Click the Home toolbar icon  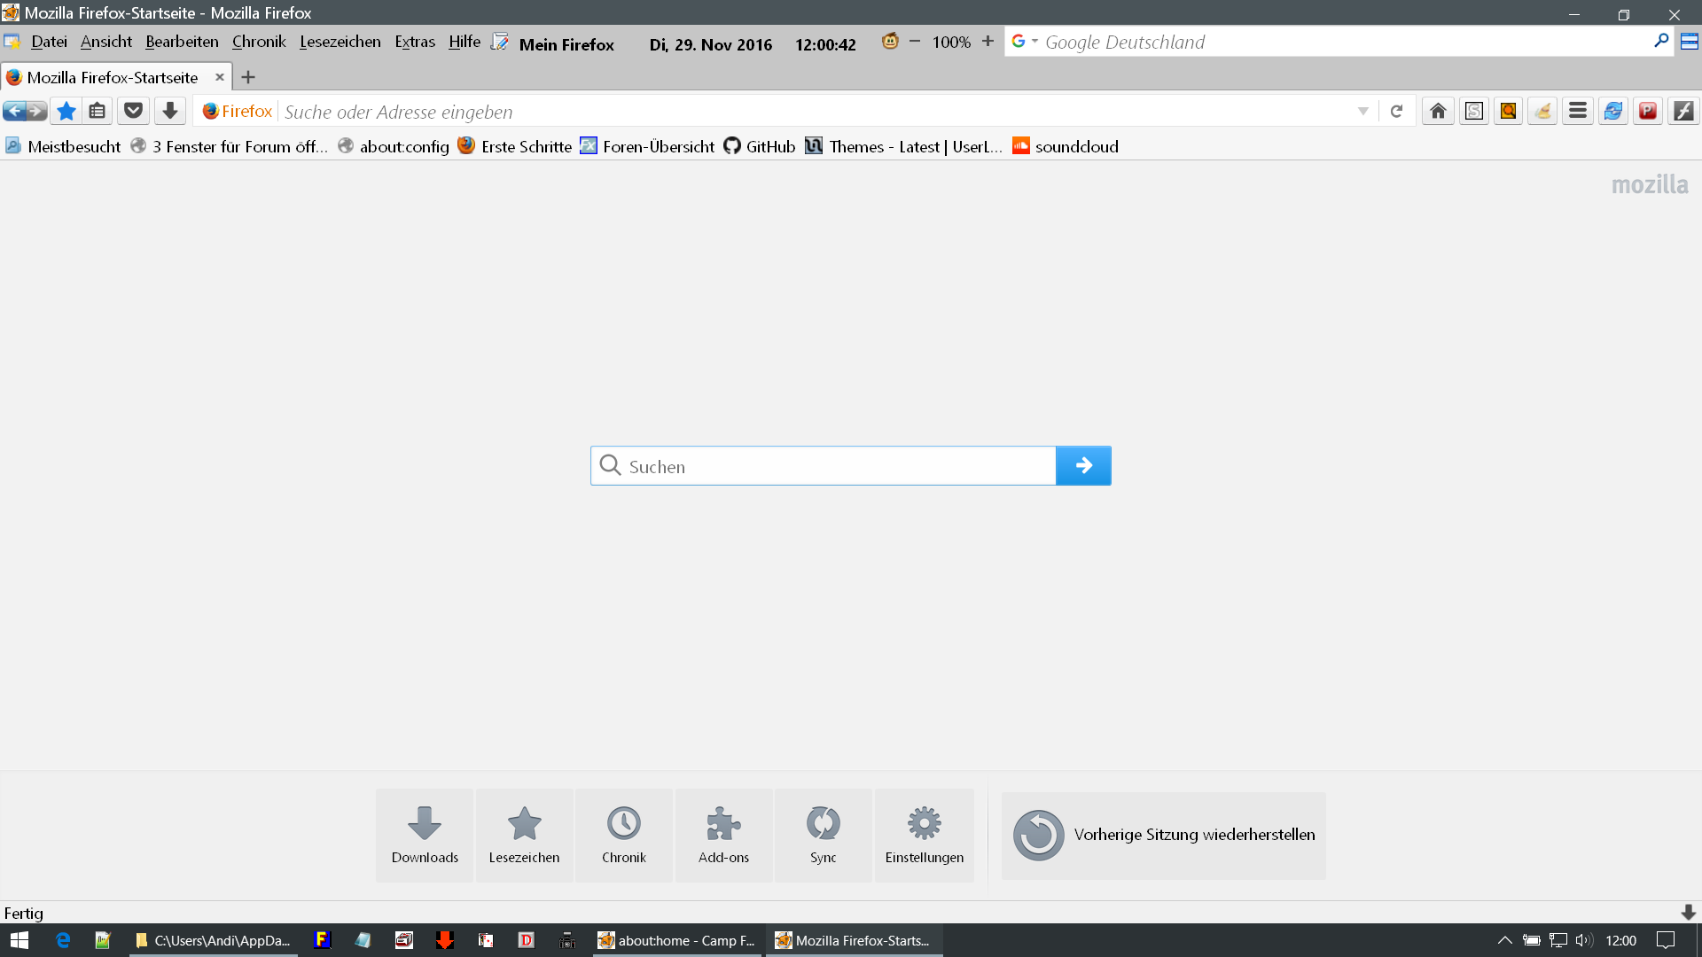[1438, 112]
